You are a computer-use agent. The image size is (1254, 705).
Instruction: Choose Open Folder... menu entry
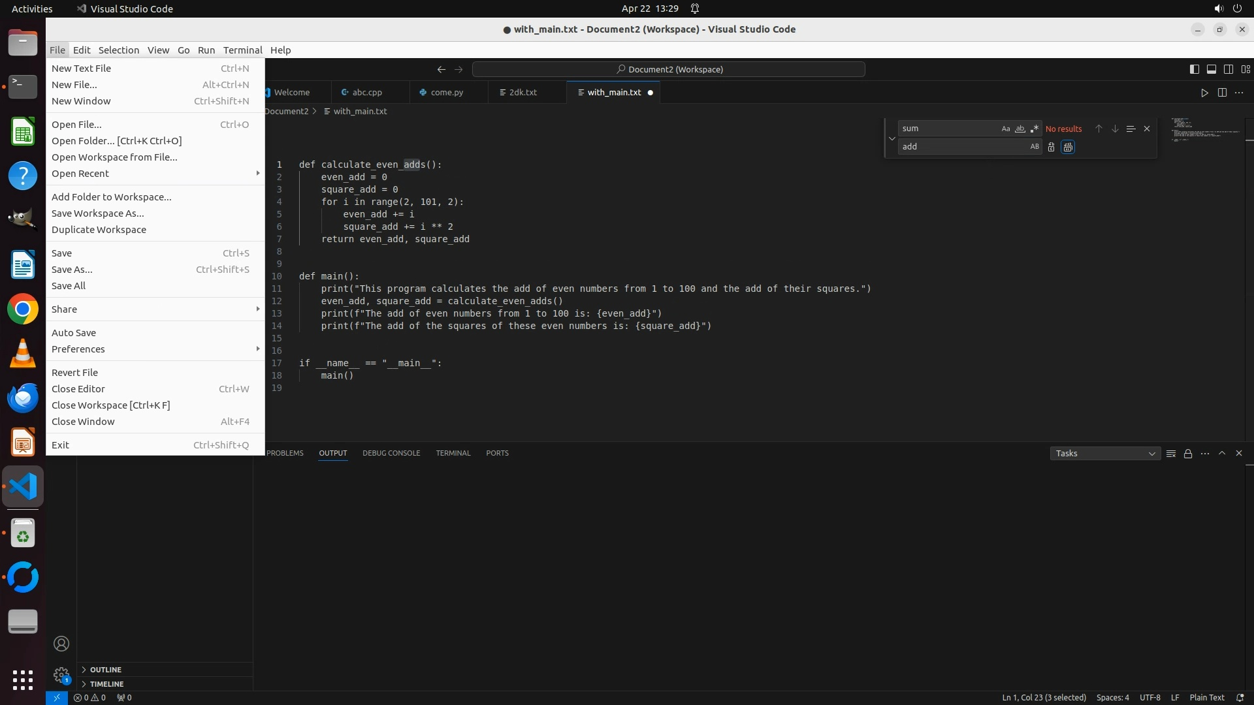(116, 141)
